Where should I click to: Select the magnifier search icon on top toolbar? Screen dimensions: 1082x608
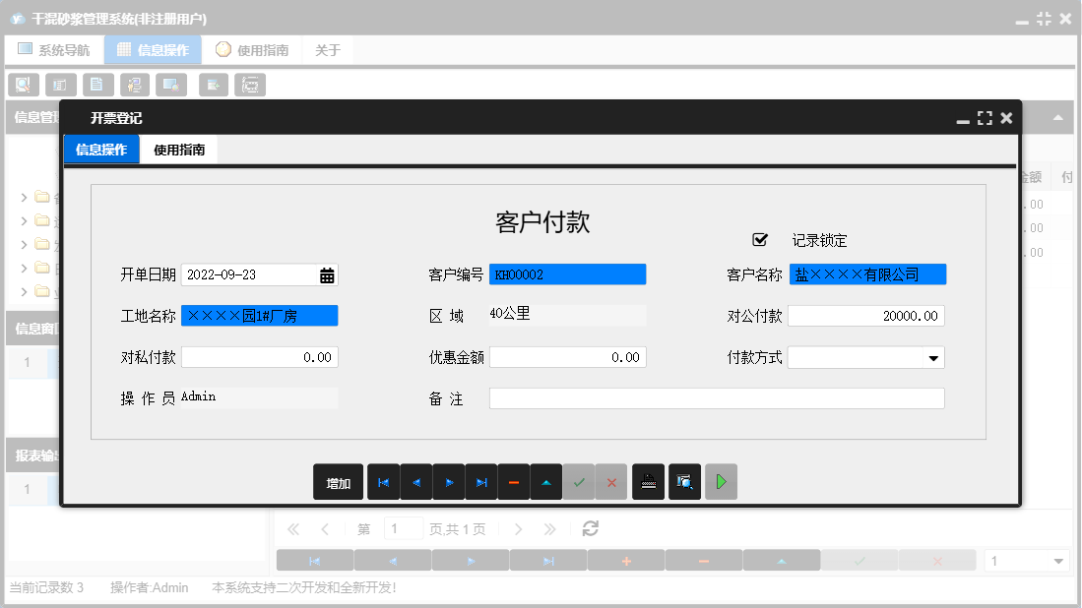(x=23, y=85)
